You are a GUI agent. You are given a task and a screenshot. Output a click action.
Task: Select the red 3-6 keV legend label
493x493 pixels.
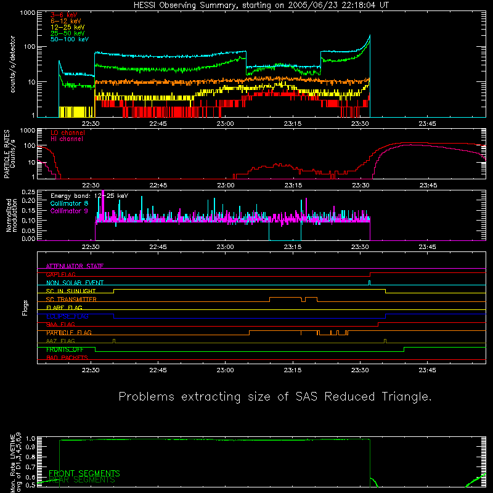63,15
